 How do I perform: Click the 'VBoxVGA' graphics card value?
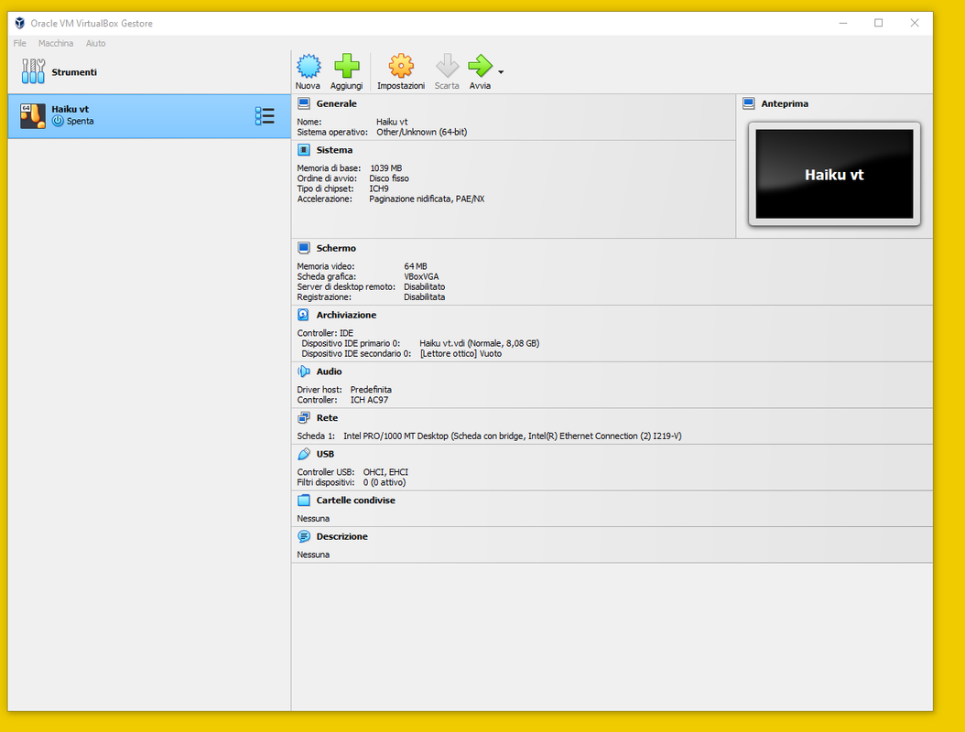421,277
